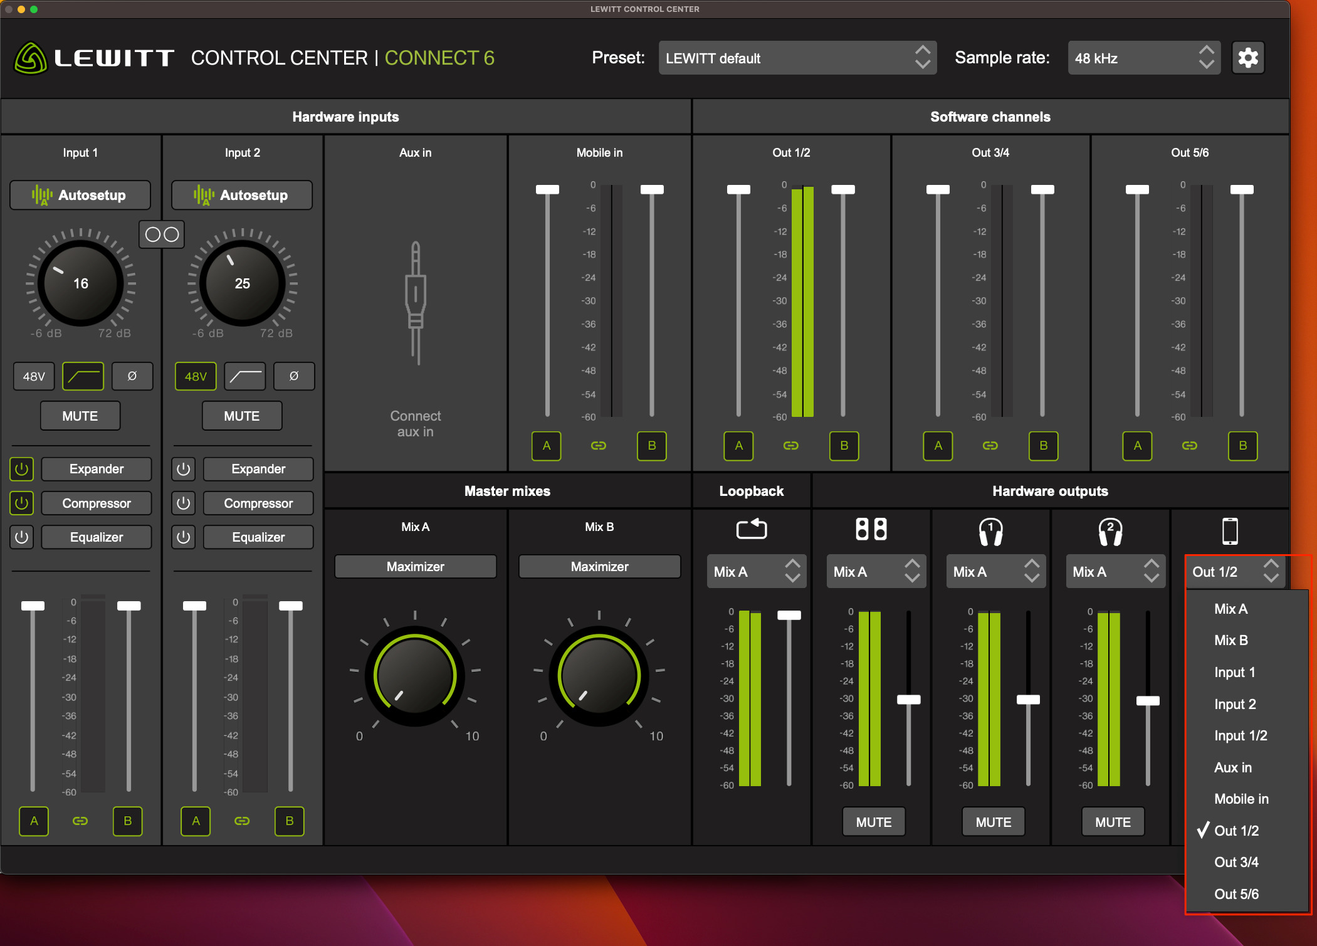Toggle the Input 1 low-cut filter icon
The height and width of the screenshot is (946, 1317).
[x=83, y=376]
